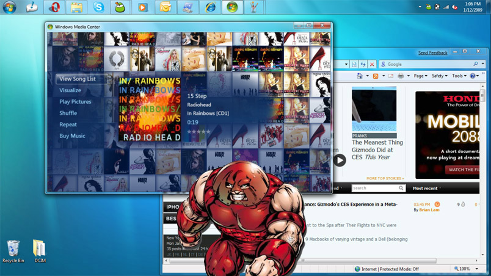
Task: Launch Opera from the taskbar
Action: [54, 7]
